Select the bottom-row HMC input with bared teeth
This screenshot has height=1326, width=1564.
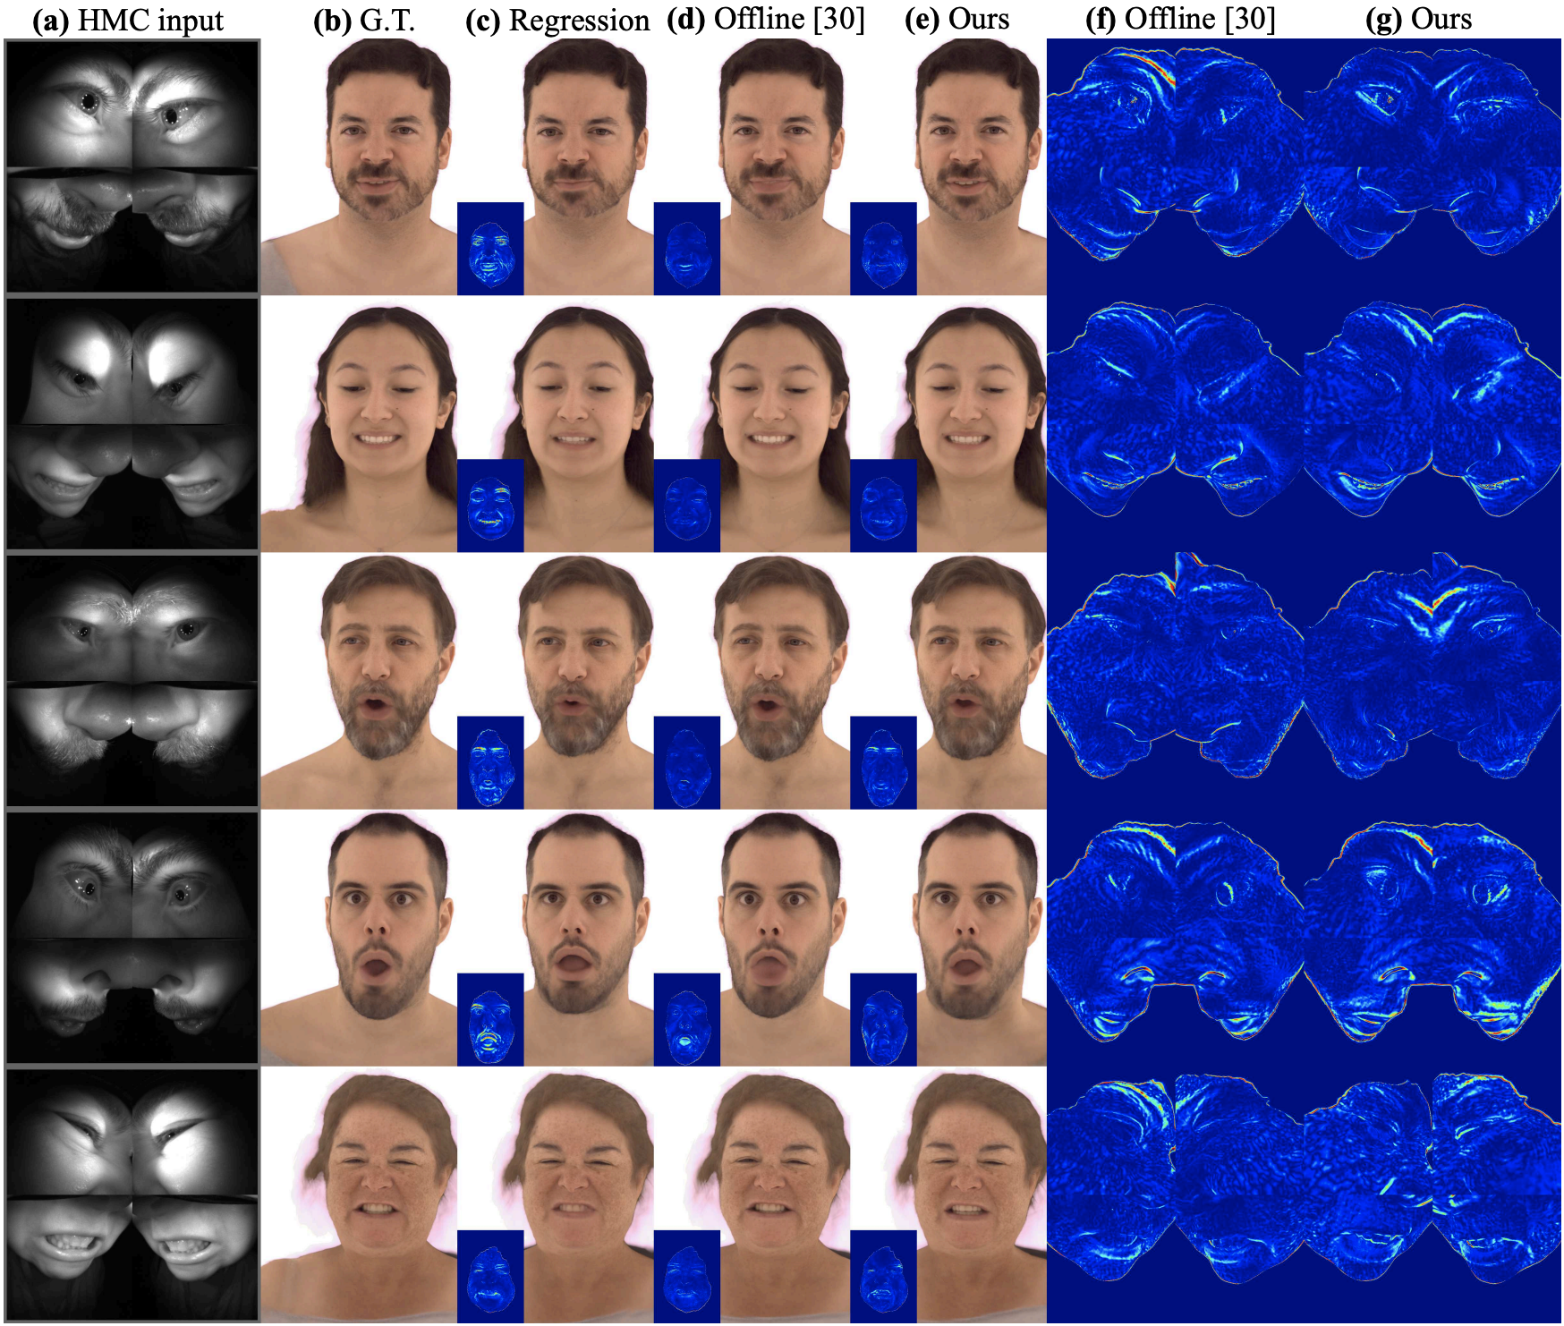(132, 1194)
